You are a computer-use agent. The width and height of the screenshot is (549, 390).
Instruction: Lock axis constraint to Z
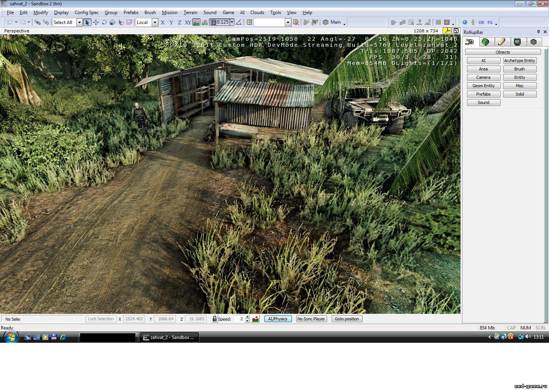[x=180, y=22]
